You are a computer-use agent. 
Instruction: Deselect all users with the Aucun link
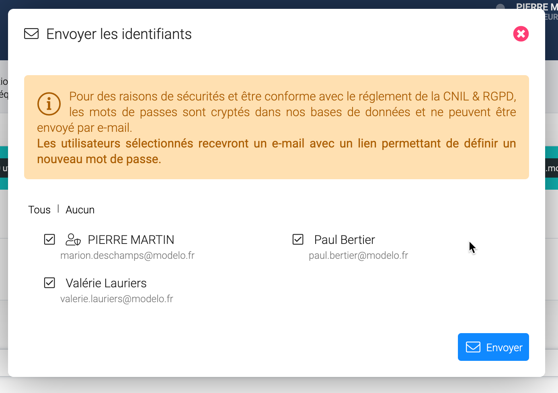pyautogui.click(x=80, y=210)
